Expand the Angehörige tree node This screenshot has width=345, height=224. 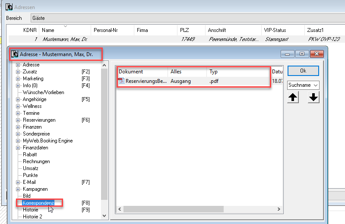(18, 99)
